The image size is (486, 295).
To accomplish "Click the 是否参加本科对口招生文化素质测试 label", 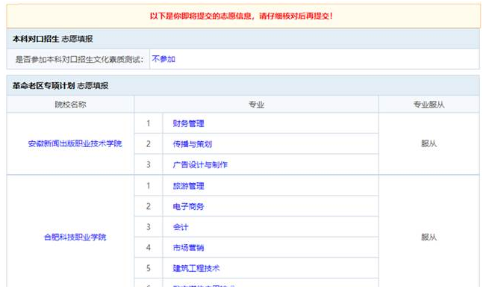I will 80,59.
